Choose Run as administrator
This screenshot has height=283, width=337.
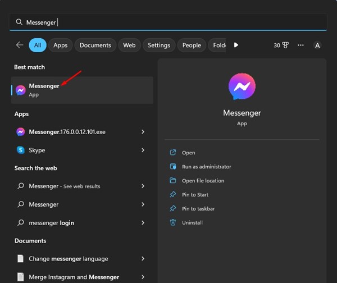pos(207,167)
